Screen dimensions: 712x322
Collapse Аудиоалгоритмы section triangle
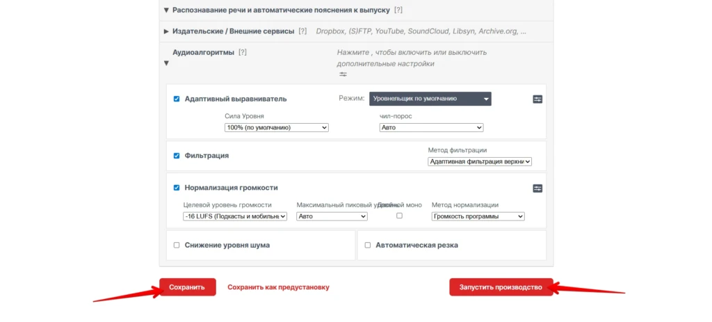tap(167, 63)
